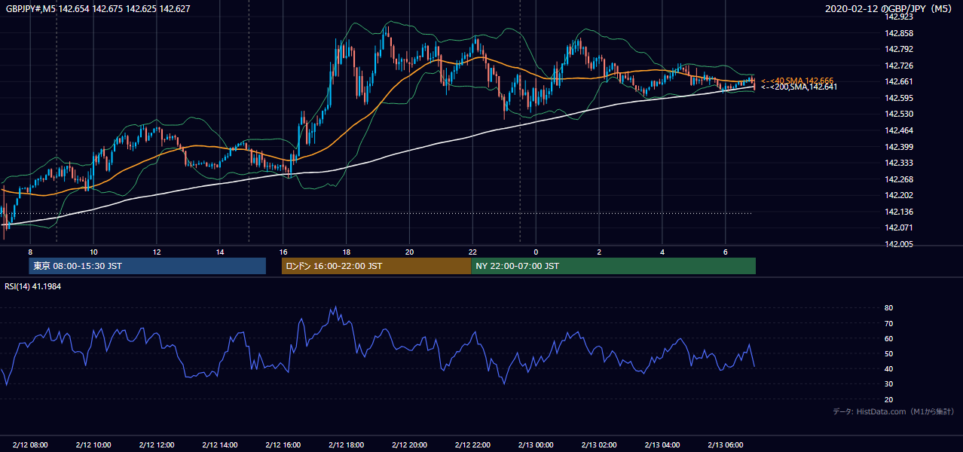The height and width of the screenshot is (452, 963).
Task: Click hour label 0 on price chart axis
Action: click(536, 252)
